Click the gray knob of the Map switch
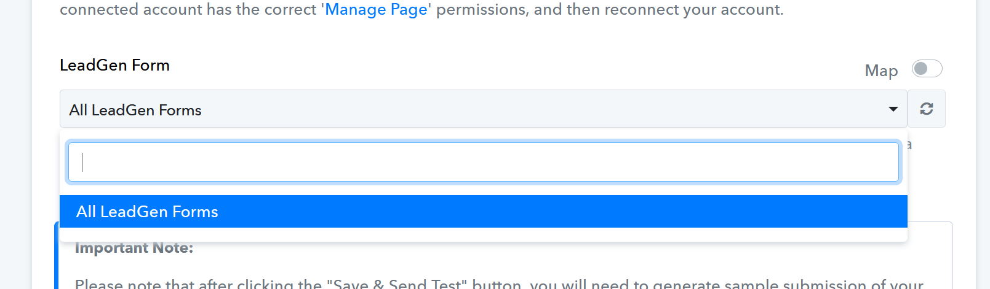Viewport: 990px width, 289px height. click(x=921, y=68)
